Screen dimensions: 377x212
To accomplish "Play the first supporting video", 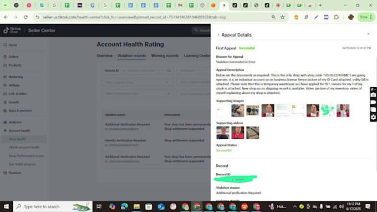I will pyautogui.click(x=223, y=133).
